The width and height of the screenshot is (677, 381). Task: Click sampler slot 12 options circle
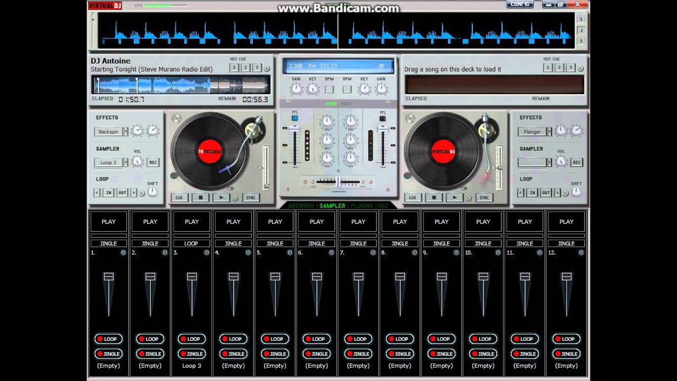582,253
